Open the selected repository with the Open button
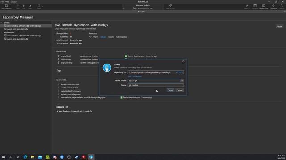 coord(279,27)
